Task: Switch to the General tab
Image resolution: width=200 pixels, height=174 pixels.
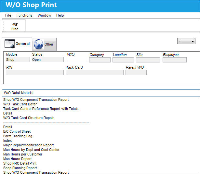Action: click(x=17, y=44)
